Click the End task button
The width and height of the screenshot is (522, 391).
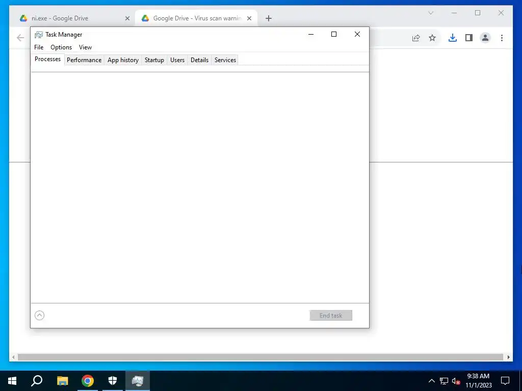330,316
